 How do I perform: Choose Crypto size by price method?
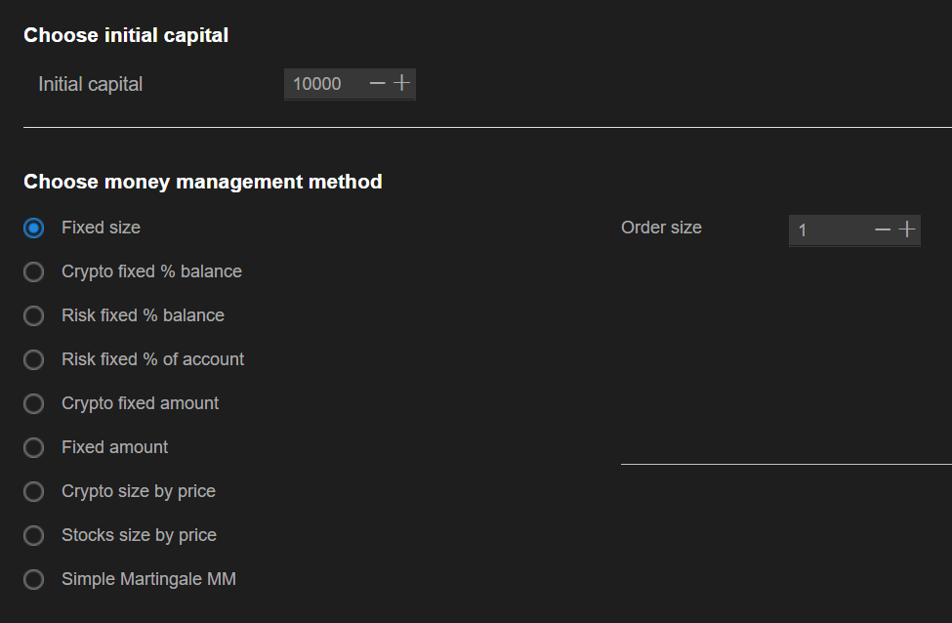(34, 491)
